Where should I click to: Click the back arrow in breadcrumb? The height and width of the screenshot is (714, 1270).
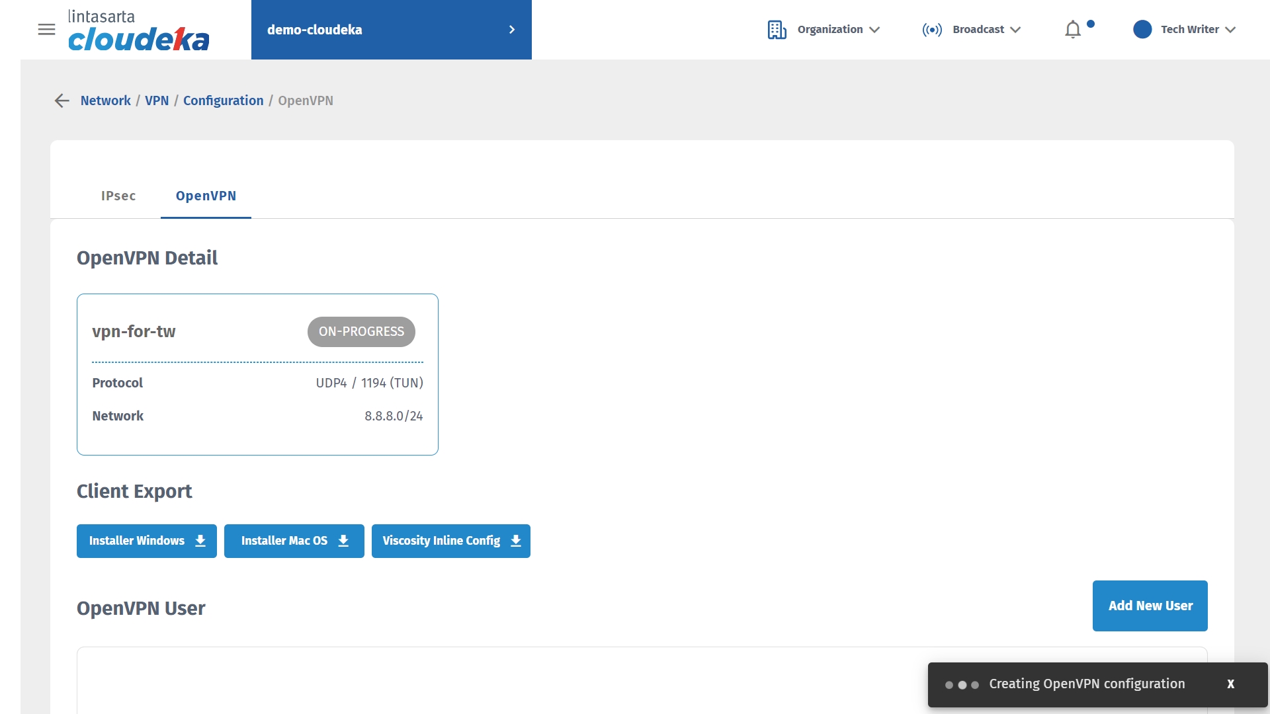tap(62, 100)
